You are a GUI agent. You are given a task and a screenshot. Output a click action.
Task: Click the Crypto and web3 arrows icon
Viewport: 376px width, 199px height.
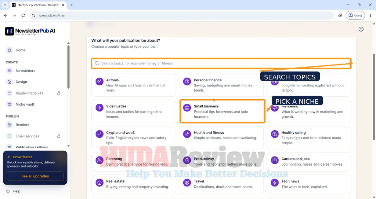point(99,134)
